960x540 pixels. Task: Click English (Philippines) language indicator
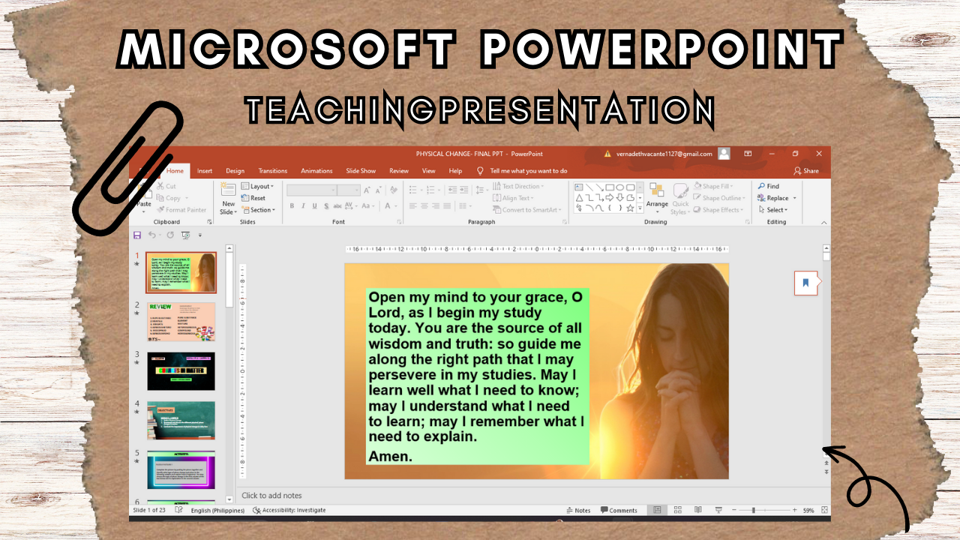217,510
